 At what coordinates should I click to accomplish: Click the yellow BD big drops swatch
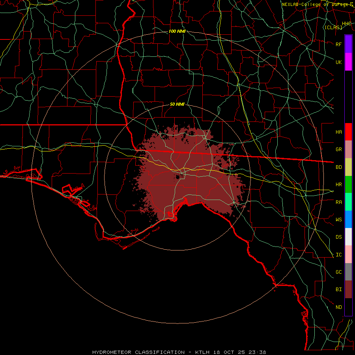[348, 167]
